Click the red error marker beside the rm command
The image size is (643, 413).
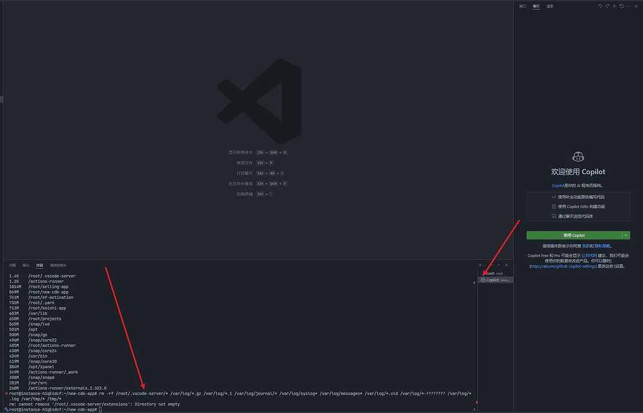coord(6,394)
